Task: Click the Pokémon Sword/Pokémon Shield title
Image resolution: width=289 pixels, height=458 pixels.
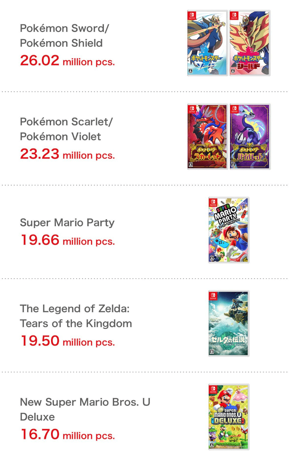Action: pos(64,36)
